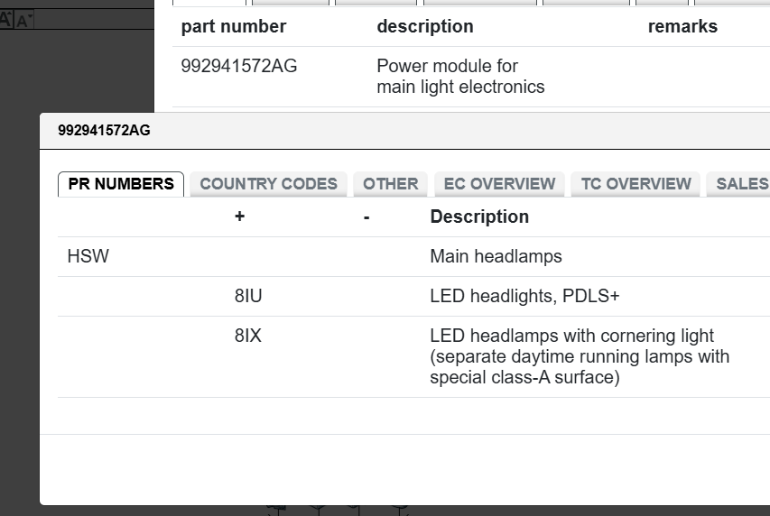Screen dimensions: 770x516
Task: Show the EC OVERVIEW tab
Action: click(499, 184)
